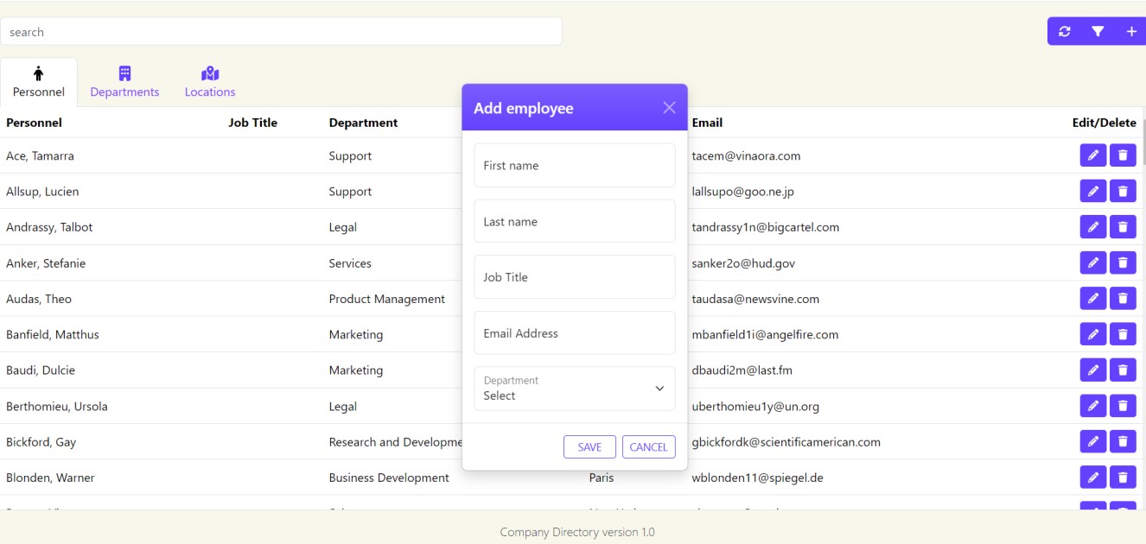The image size is (1146, 544).
Task: Click the trash icon beside Baudi, Dulcie
Action: (1123, 369)
